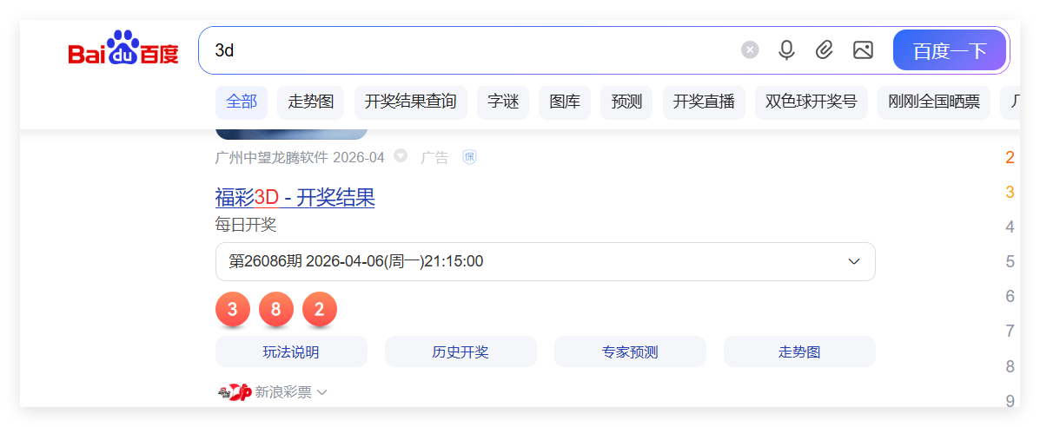
Task: Open 历史开奖 history button
Action: (460, 351)
